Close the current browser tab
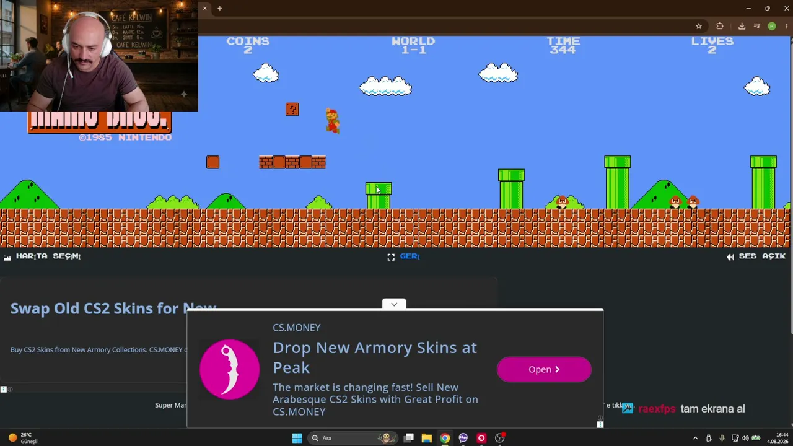 [x=204, y=8]
